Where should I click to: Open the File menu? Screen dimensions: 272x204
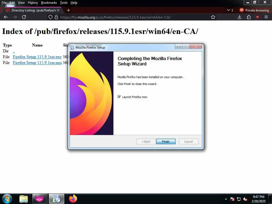click(4, 3)
